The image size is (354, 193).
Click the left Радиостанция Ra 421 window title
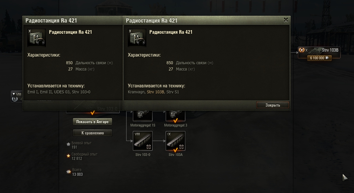click(51, 21)
